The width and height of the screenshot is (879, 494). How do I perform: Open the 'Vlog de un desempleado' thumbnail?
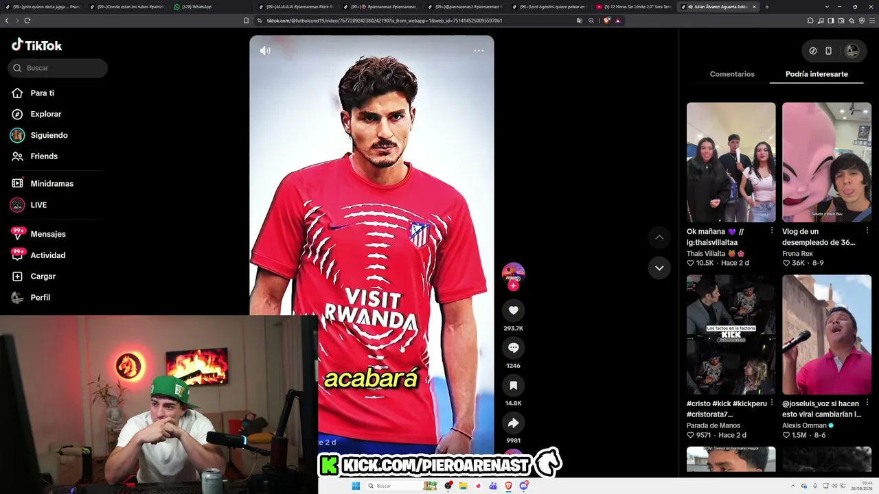[x=827, y=163]
